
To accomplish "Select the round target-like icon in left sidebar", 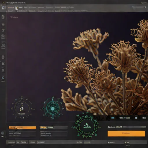I will coord(3,37).
